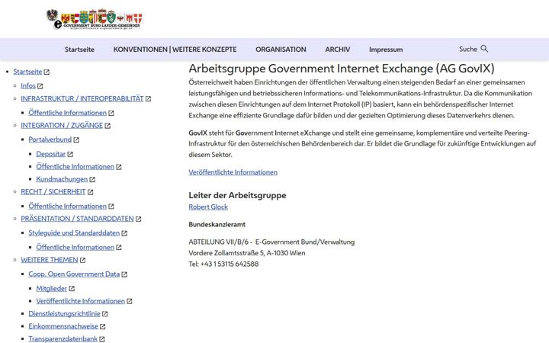Open the Robert Glock contact link
Viewport: 549px width, 343px height.
pyautogui.click(x=208, y=207)
